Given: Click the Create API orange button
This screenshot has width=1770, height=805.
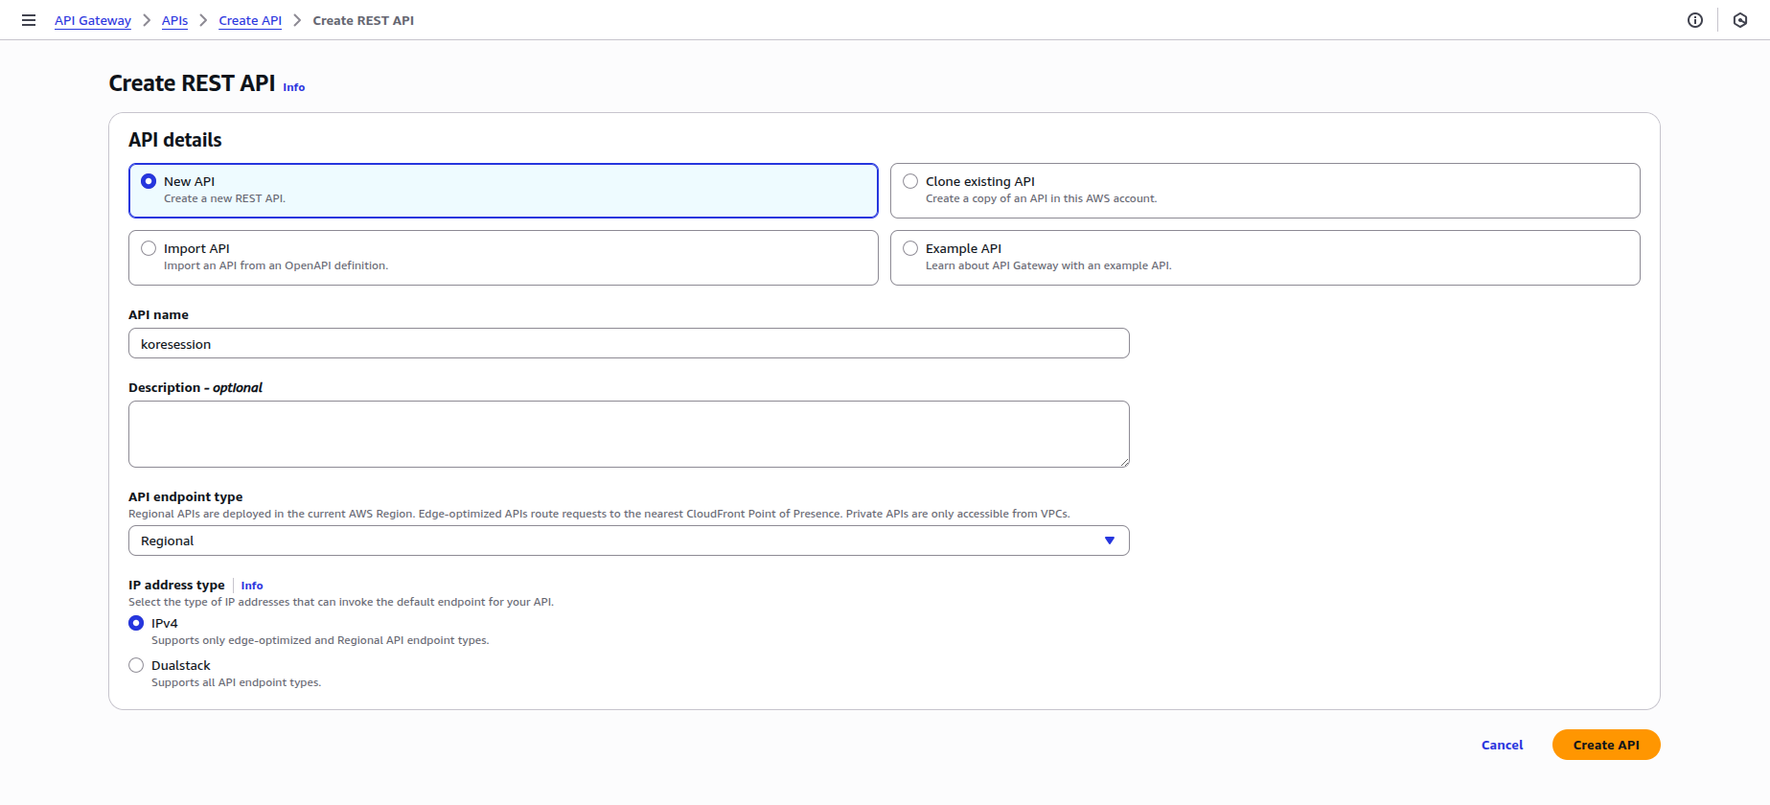Looking at the screenshot, I should pyautogui.click(x=1605, y=745).
